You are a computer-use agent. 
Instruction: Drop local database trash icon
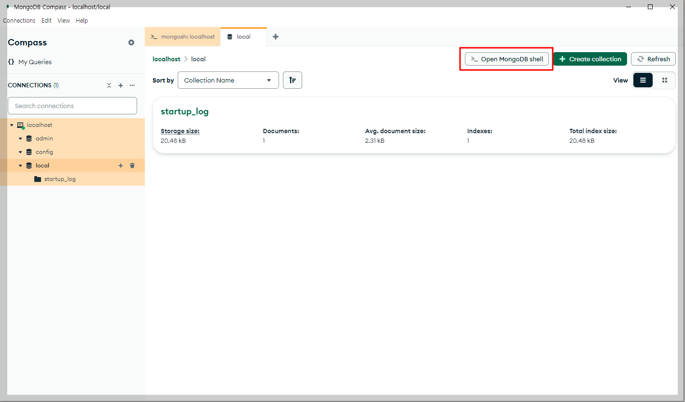point(132,166)
